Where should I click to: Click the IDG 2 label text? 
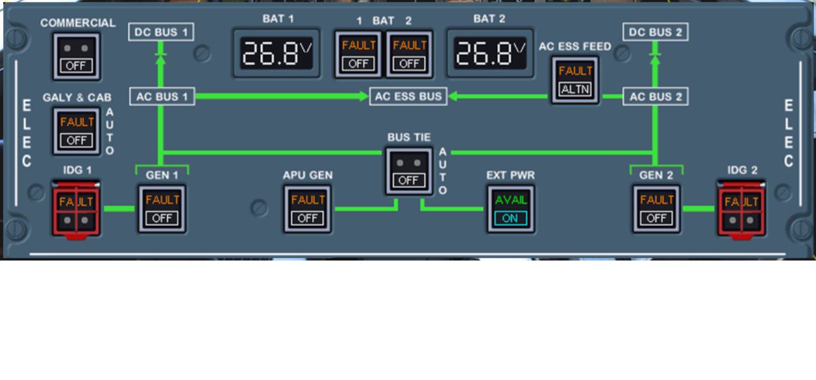click(742, 170)
